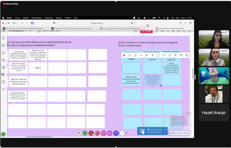Open Navigation Settings
The height and width of the screenshot is (148, 231).
(181, 133)
